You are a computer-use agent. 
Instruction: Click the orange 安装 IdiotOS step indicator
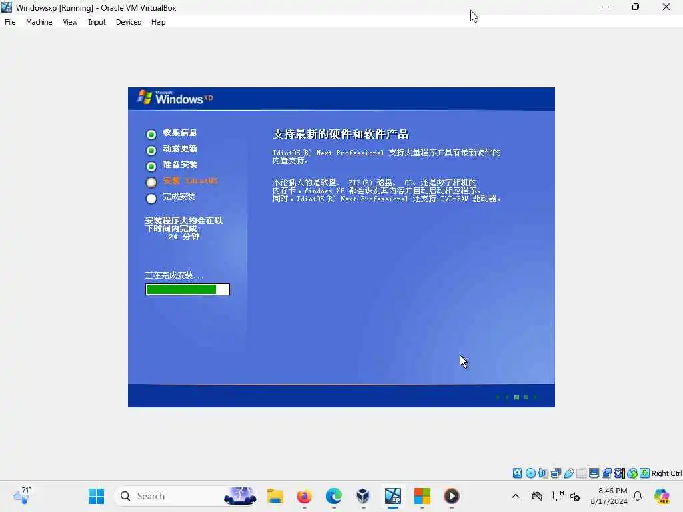click(x=151, y=182)
